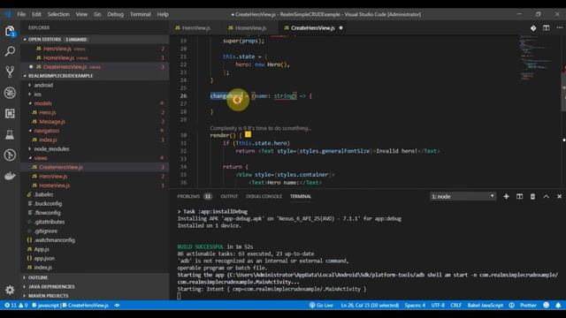This screenshot has height=318, width=566.
Task: Select the Terminal panel tab
Action: coord(301,196)
